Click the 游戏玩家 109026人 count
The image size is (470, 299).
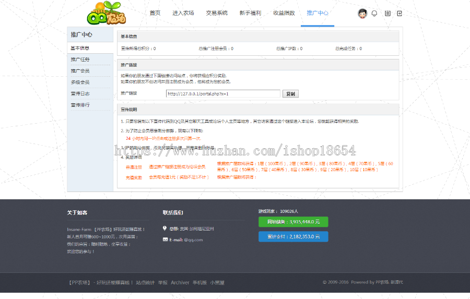coord(278,211)
